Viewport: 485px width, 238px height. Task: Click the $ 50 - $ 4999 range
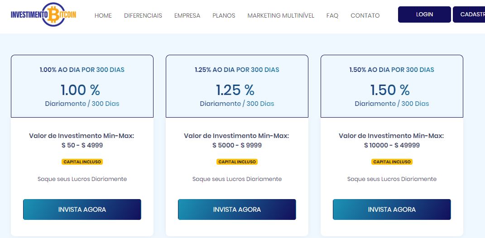tap(82, 145)
